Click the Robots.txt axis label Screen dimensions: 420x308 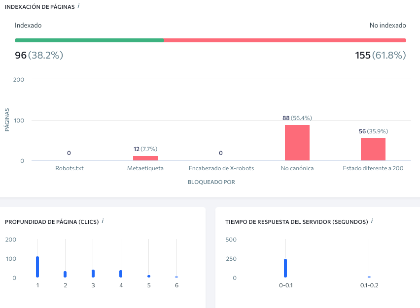tap(70, 168)
